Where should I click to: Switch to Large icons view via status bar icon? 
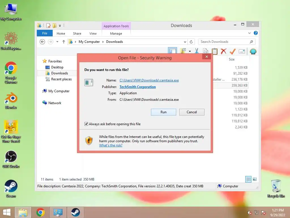(x=255, y=179)
